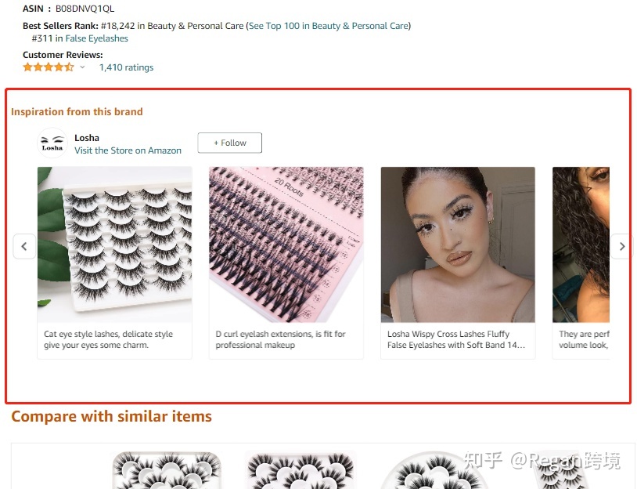Expand the rating breakdown chevron
This screenshot has height=489, width=637.
82,67
